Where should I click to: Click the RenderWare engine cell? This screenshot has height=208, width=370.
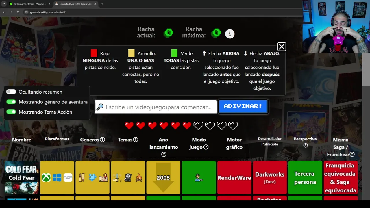coord(234,178)
